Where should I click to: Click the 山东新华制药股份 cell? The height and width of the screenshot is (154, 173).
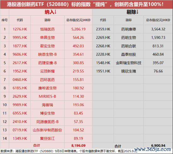[47, 130]
